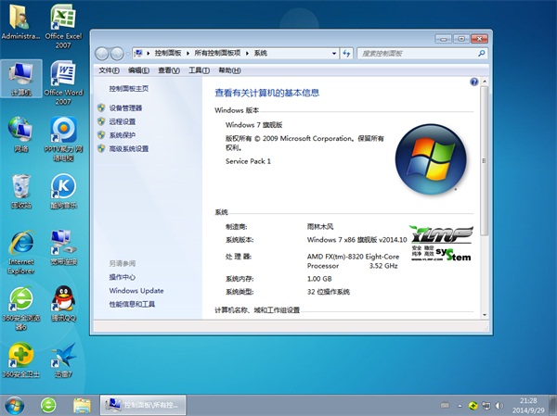Click the 'Service Pack 1' text
The height and width of the screenshot is (416, 557).
[248, 161]
